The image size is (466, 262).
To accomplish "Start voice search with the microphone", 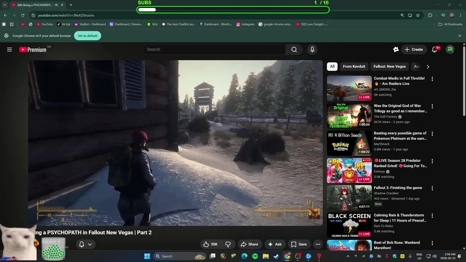I will click(312, 49).
